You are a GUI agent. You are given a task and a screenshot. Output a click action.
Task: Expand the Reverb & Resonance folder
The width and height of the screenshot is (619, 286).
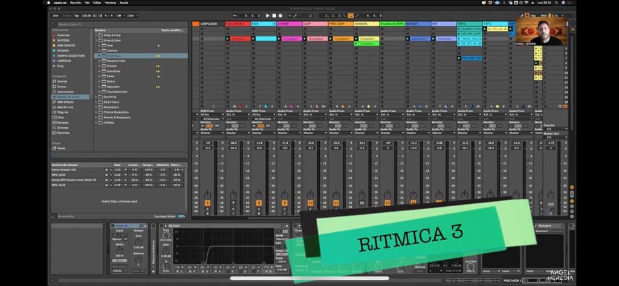click(x=96, y=117)
